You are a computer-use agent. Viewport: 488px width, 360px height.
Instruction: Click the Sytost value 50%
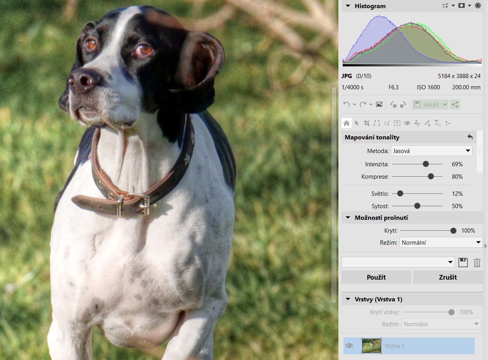457,206
